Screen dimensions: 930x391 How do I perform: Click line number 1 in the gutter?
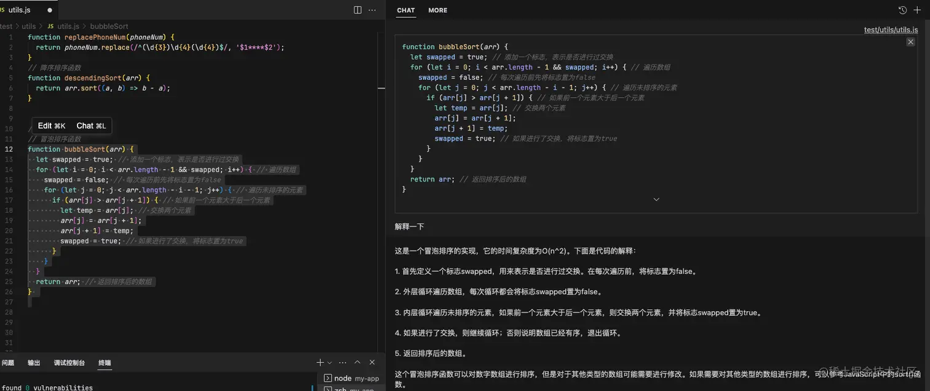tap(11, 38)
